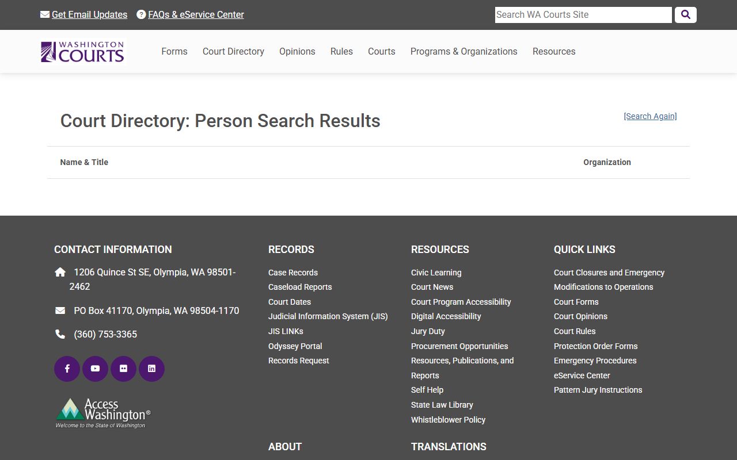Click the 1206 Quince St SE address

coord(153,279)
